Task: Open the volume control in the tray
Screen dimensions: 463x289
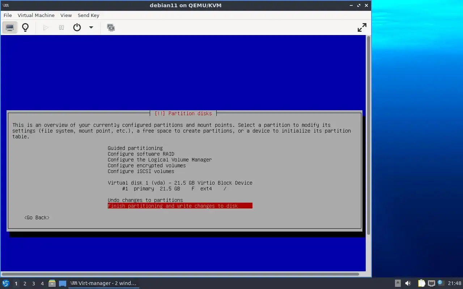Action: click(408, 283)
